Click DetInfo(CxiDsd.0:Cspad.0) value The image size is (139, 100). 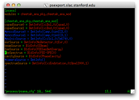(x=49, y=28)
